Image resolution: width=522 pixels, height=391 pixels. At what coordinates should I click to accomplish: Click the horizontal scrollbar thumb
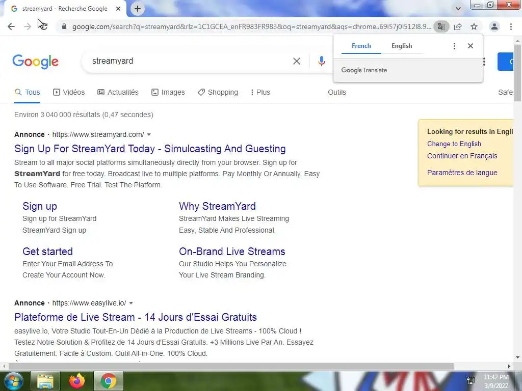click(231, 367)
